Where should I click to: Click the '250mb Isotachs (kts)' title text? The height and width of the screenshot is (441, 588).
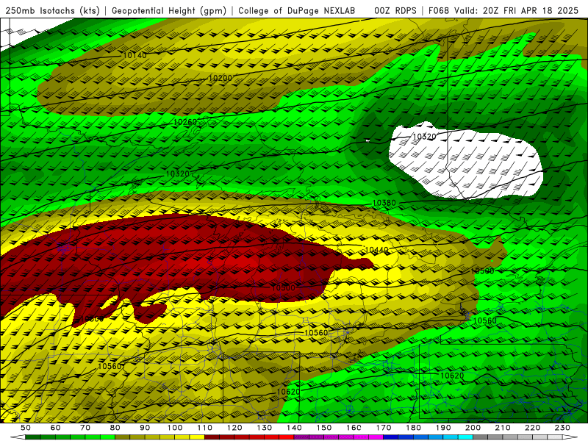click(x=53, y=11)
